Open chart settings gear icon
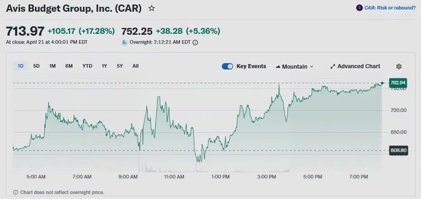The height and width of the screenshot is (199, 421). point(399,66)
